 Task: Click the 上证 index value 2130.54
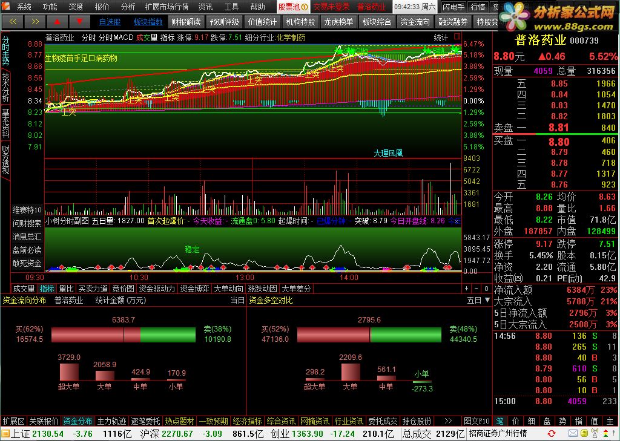tap(48, 434)
